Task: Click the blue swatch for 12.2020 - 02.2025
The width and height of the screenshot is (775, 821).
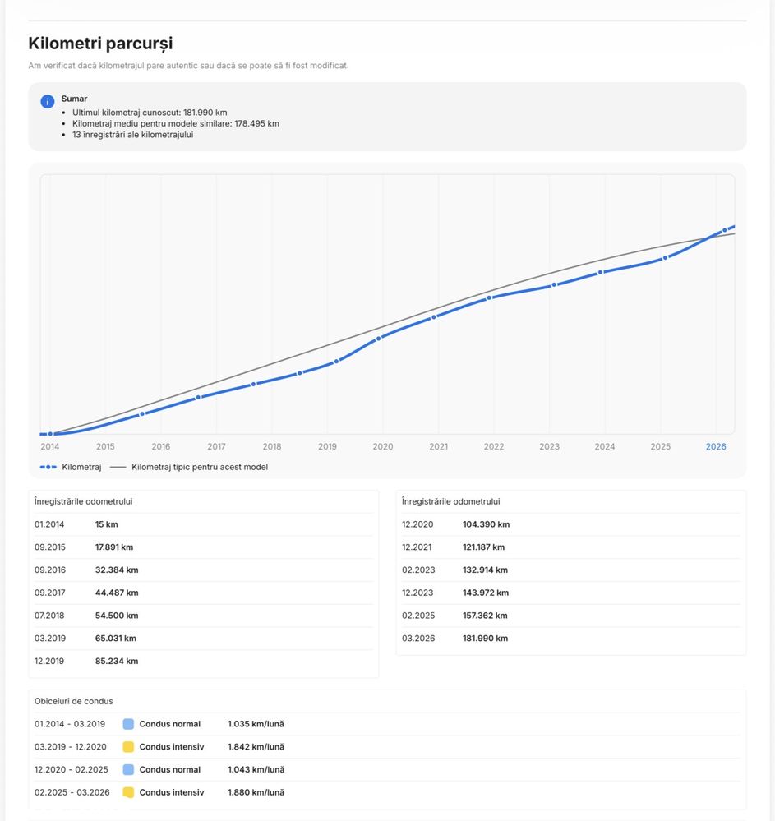Action: click(128, 770)
